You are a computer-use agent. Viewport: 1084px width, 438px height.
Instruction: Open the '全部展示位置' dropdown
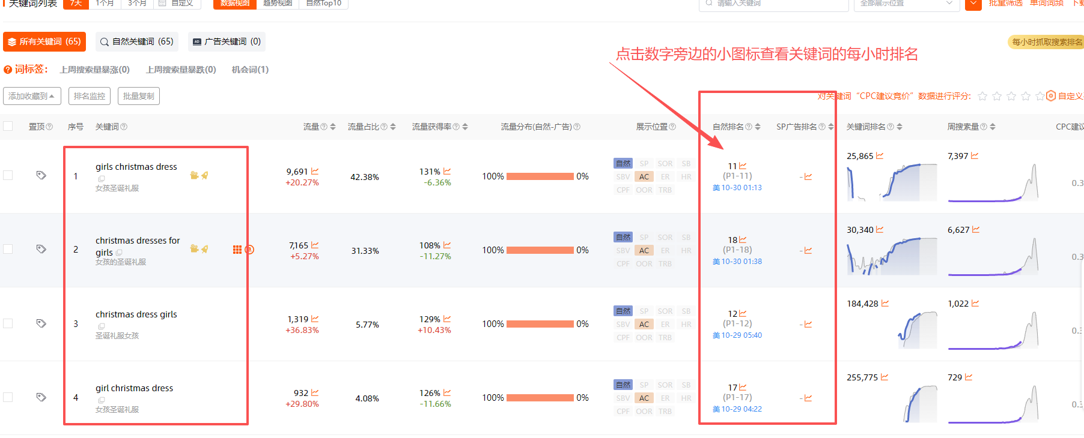click(x=905, y=4)
